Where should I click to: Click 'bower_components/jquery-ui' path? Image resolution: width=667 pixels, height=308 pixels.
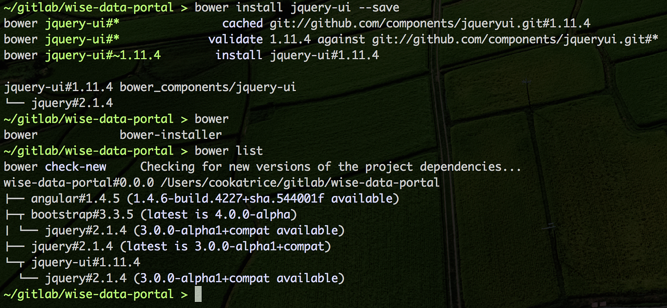[x=208, y=87]
